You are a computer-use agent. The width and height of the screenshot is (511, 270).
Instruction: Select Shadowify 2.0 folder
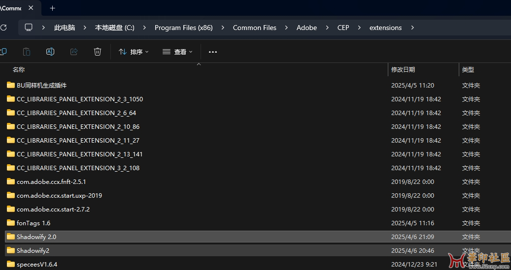pyautogui.click(x=258, y=237)
